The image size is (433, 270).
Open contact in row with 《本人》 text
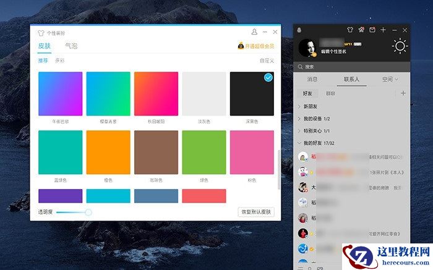point(351,172)
